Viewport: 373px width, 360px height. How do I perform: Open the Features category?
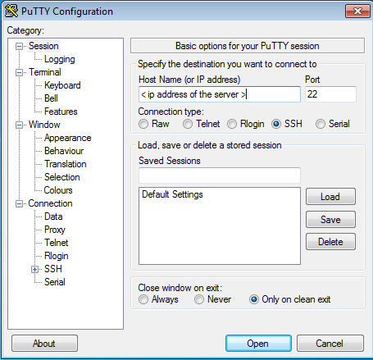pos(61,112)
